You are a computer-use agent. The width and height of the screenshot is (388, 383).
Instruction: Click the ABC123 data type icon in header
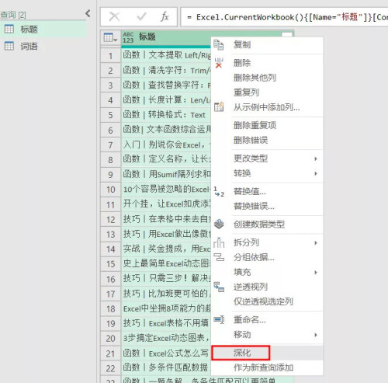pyautogui.click(x=128, y=37)
